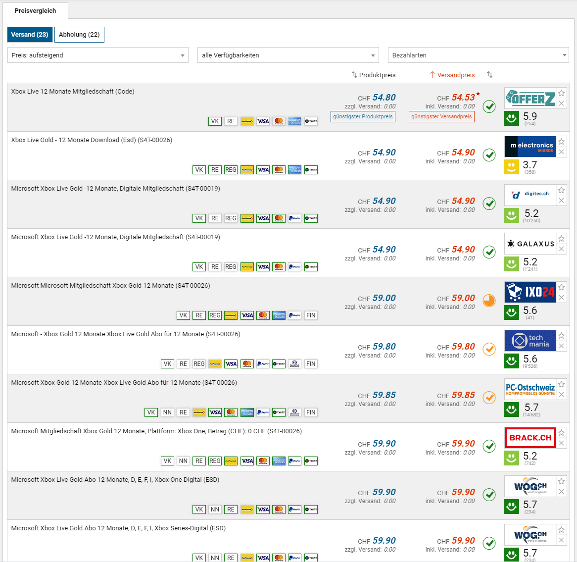Click the TWINT icon in Offerz row

[311, 121]
